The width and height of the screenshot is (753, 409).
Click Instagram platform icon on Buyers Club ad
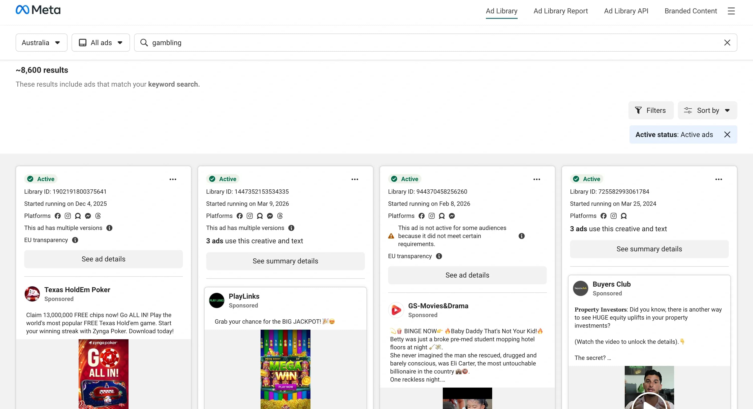(x=614, y=216)
